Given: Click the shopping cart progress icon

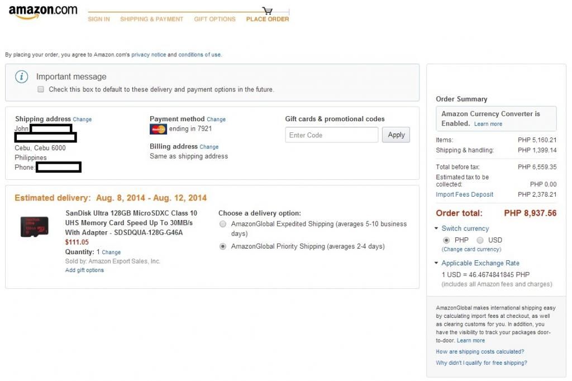Looking at the screenshot, I should [x=268, y=11].
